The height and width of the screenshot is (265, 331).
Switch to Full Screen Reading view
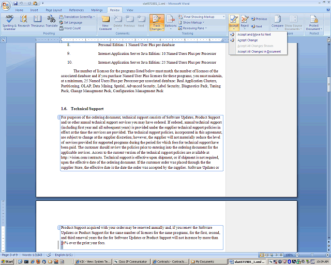[267, 255]
